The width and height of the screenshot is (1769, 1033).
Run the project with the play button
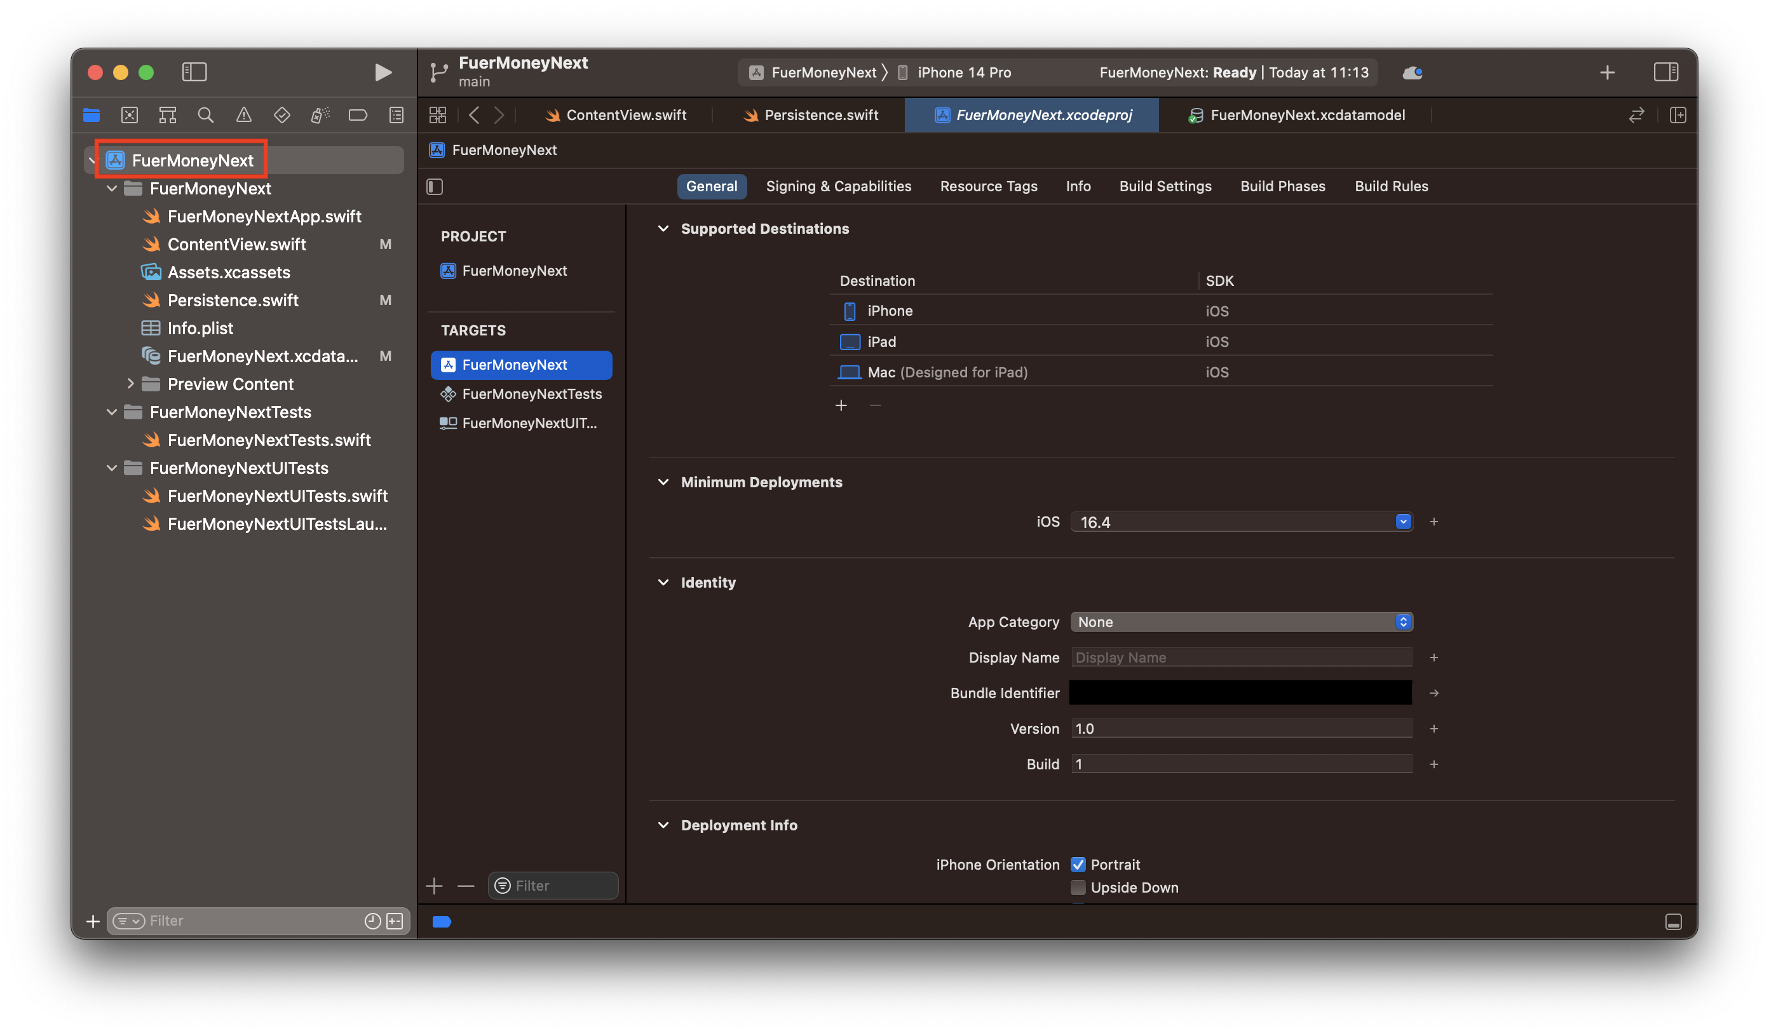[382, 72]
